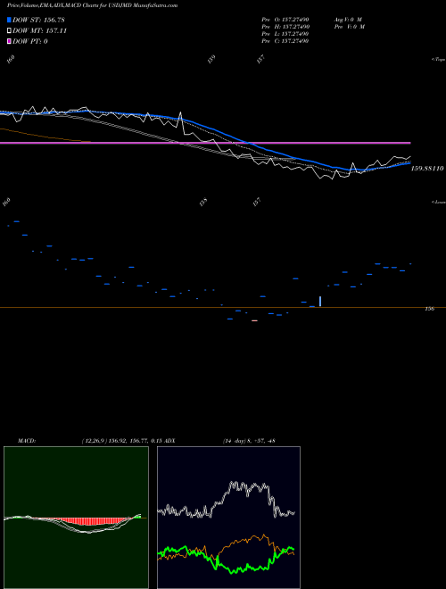This screenshot has height=589, width=446.
Task: Click the magenta DOW PT legend swatch
Action: (9, 41)
